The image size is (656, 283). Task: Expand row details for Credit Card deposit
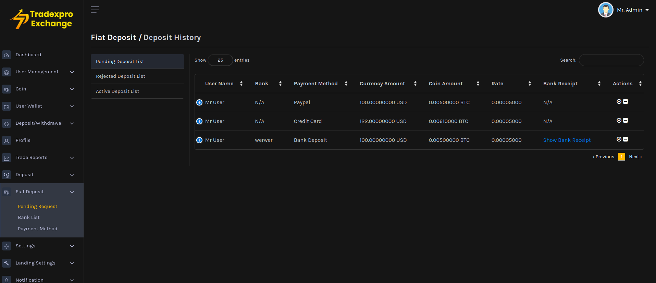(x=199, y=121)
